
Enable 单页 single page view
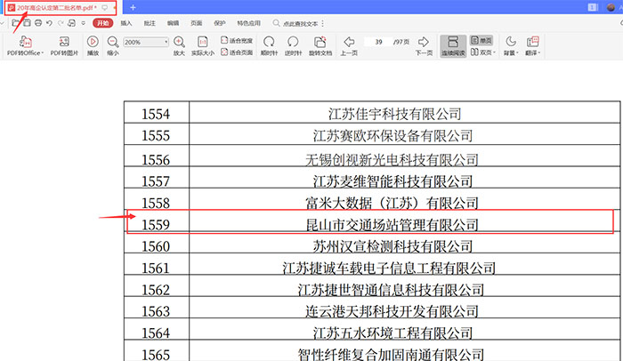481,41
